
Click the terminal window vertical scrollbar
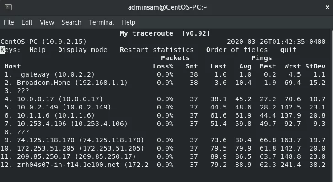[x=332, y=105]
